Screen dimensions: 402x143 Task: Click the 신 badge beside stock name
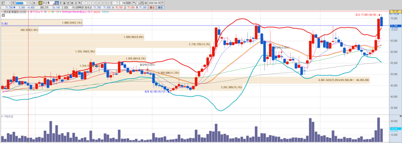[x=40, y=3]
